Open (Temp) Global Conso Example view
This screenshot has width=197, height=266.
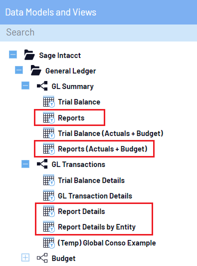(107, 243)
